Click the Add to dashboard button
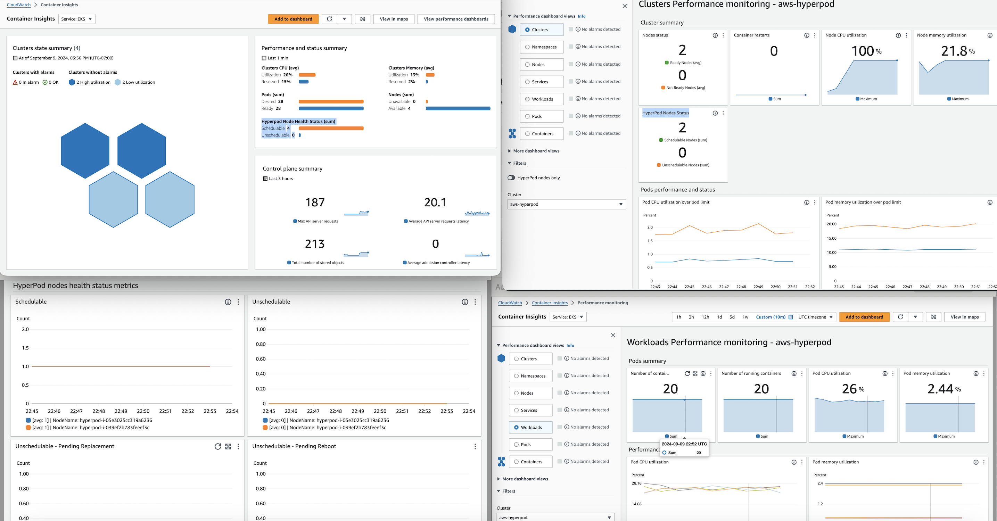This screenshot has height=521, width=997. [293, 18]
